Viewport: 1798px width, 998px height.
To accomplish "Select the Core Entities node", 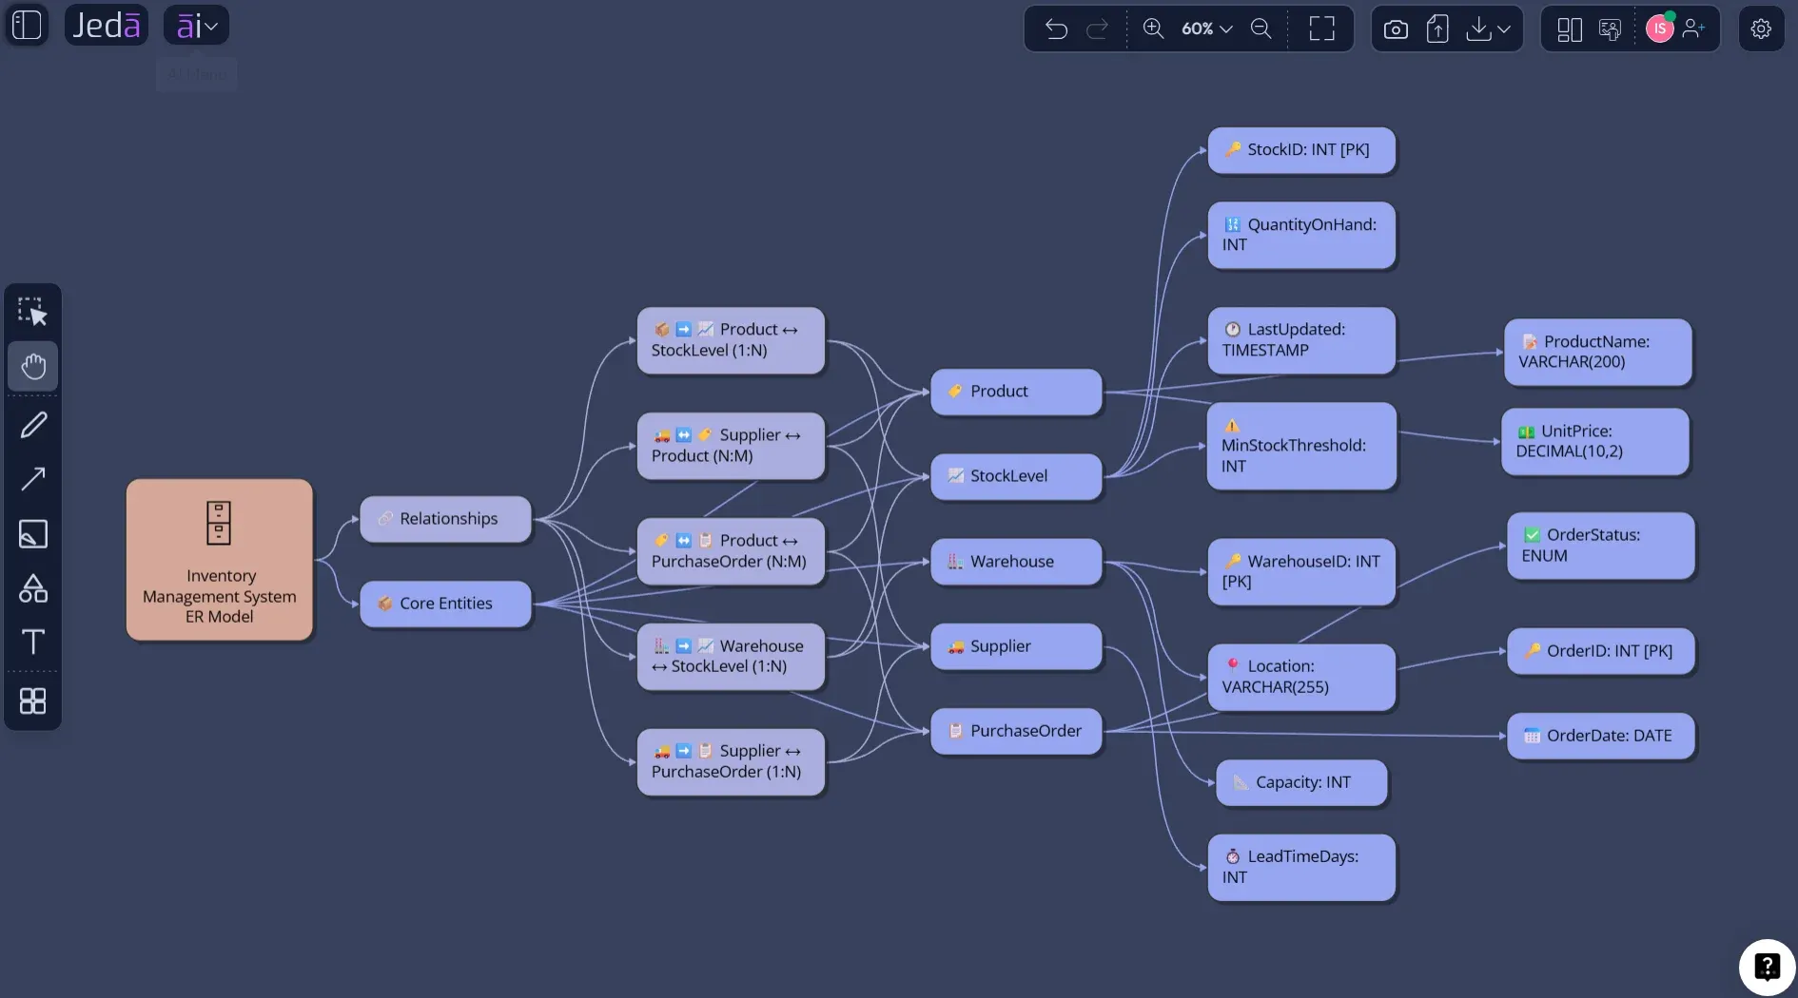I will pos(445,604).
